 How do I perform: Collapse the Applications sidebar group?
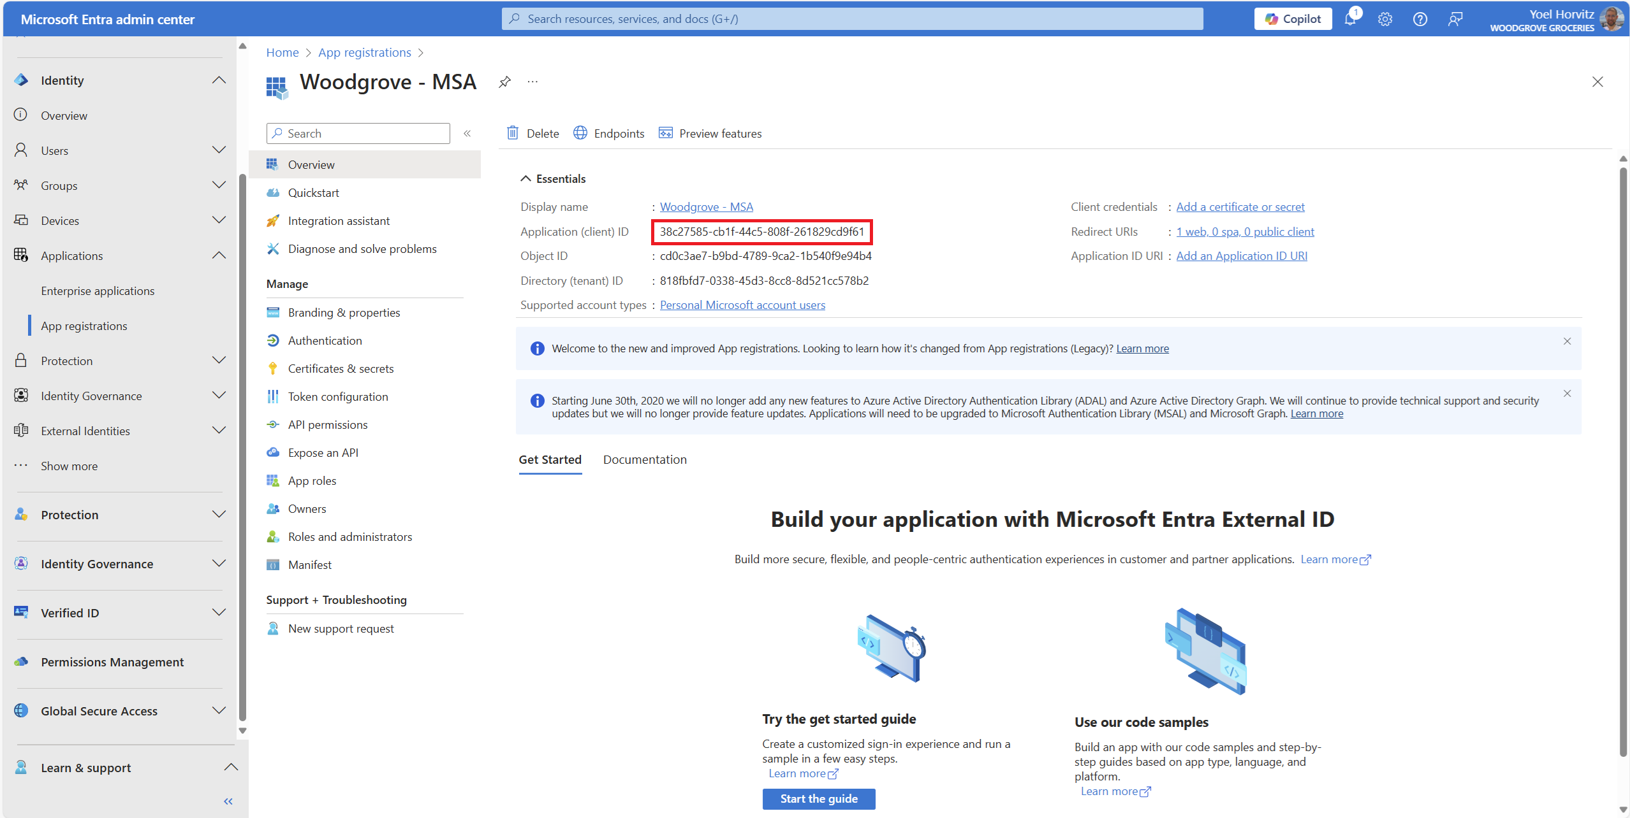219,255
